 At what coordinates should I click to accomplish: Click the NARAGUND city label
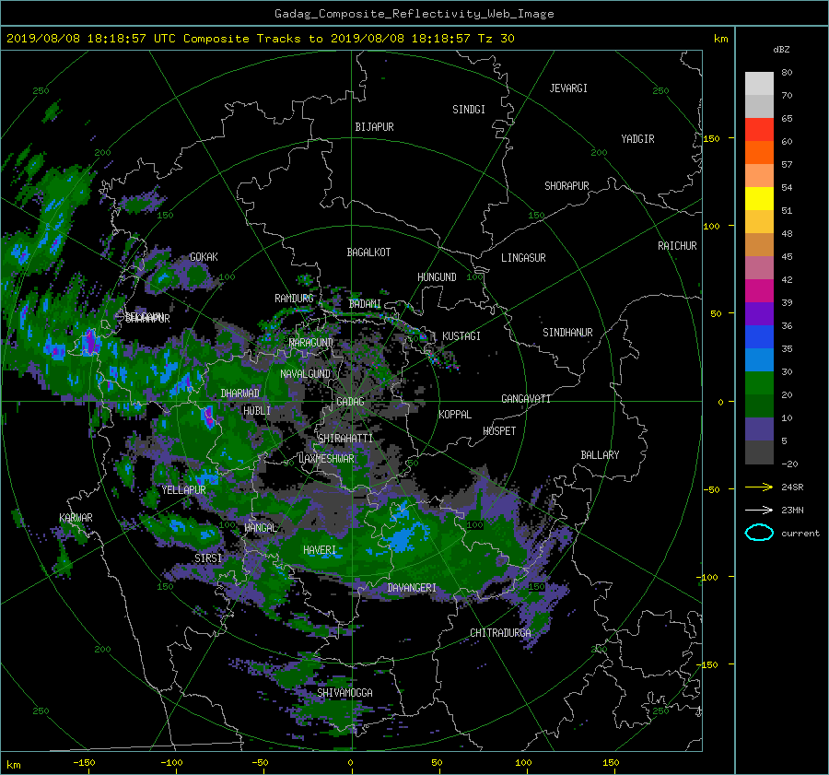click(x=311, y=342)
